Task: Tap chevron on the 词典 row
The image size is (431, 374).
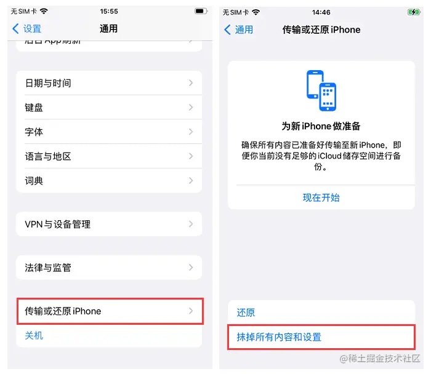Action: click(191, 181)
